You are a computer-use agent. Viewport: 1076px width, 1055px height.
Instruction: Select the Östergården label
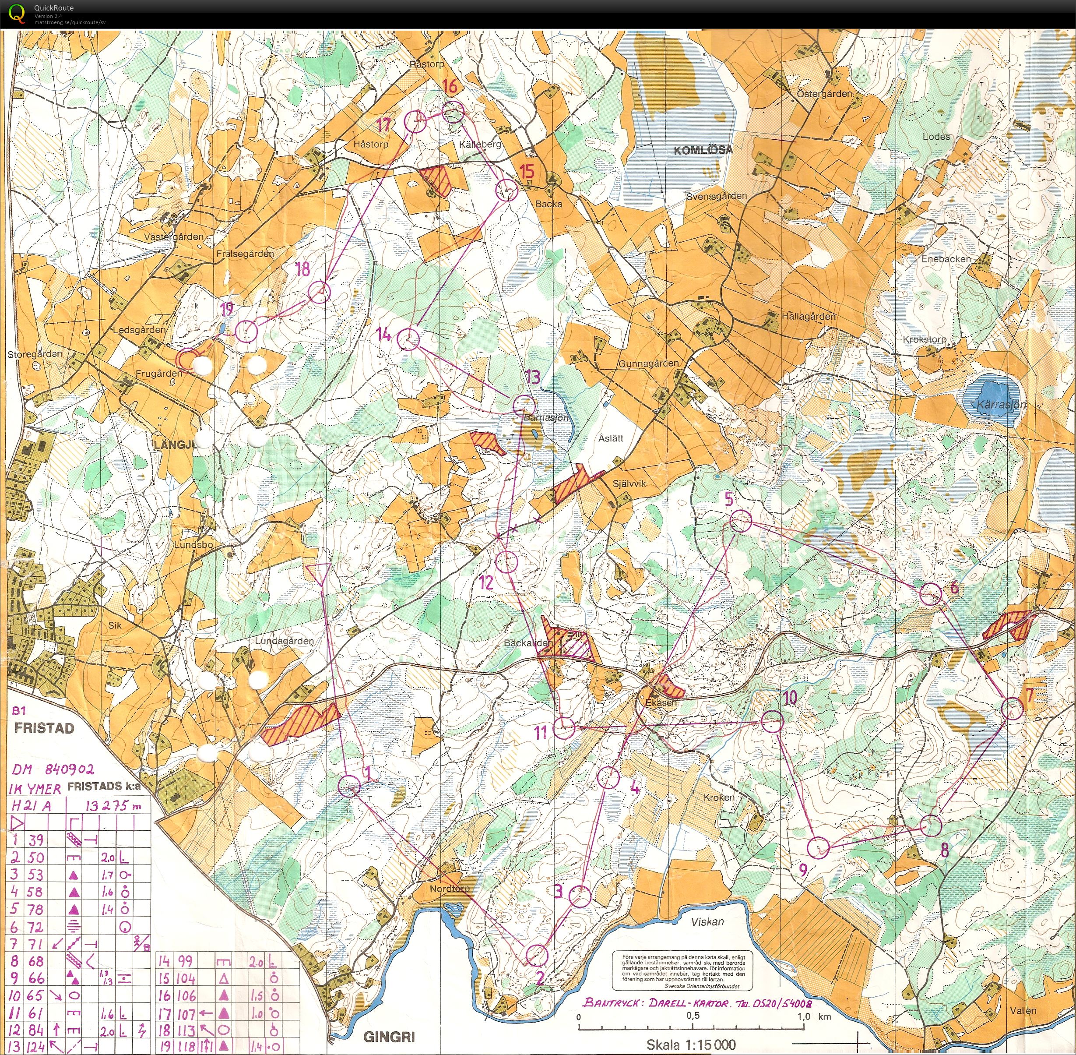824,94
